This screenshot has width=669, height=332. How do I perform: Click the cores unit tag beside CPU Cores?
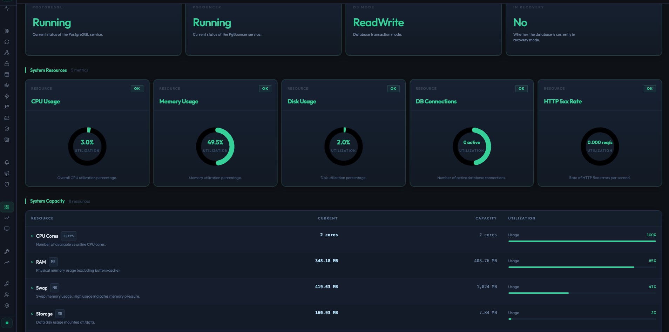pyautogui.click(x=69, y=236)
